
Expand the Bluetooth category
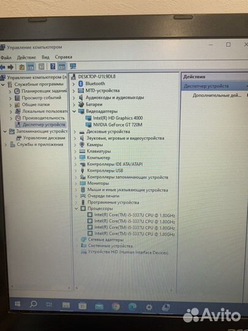coord(73,84)
